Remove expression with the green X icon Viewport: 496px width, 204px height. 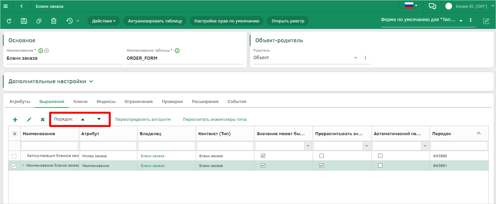[43, 120]
